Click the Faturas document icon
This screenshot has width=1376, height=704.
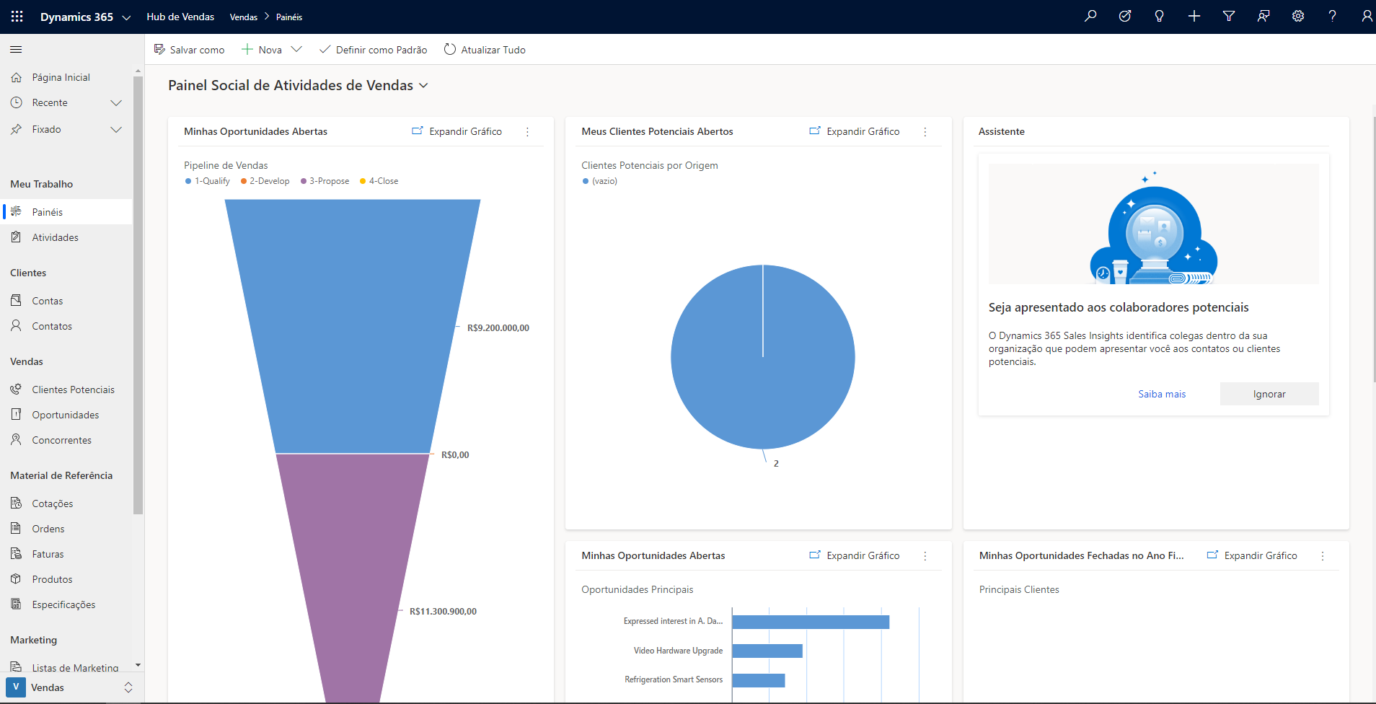tap(16, 553)
